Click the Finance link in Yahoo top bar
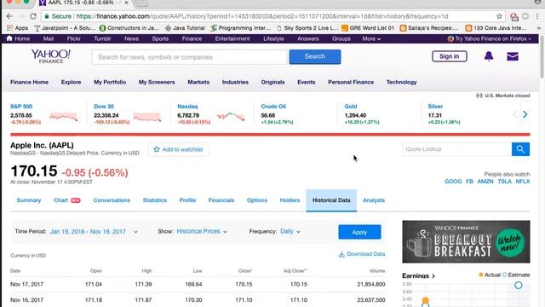 [192, 38]
